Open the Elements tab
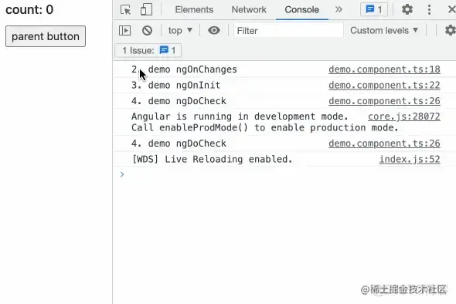Image resolution: width=456 pixels, height=304 pixels. 194,9
